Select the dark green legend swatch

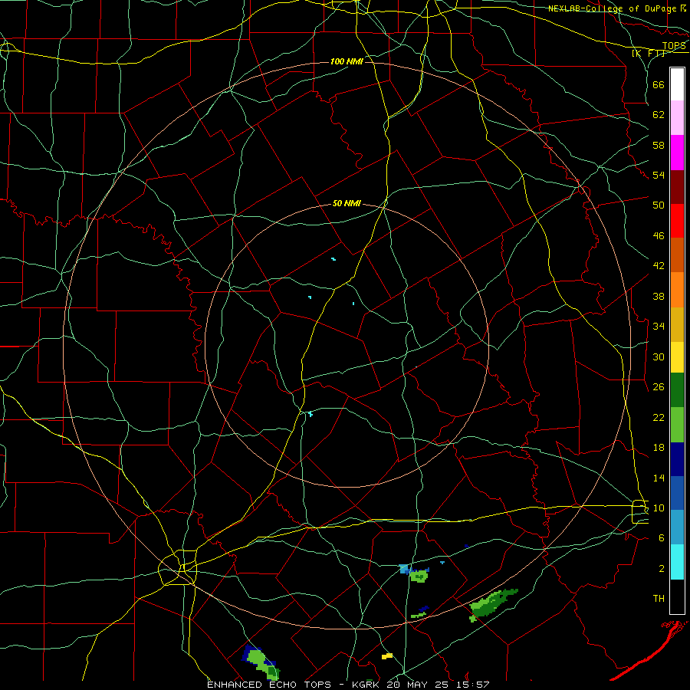(677, 390)
